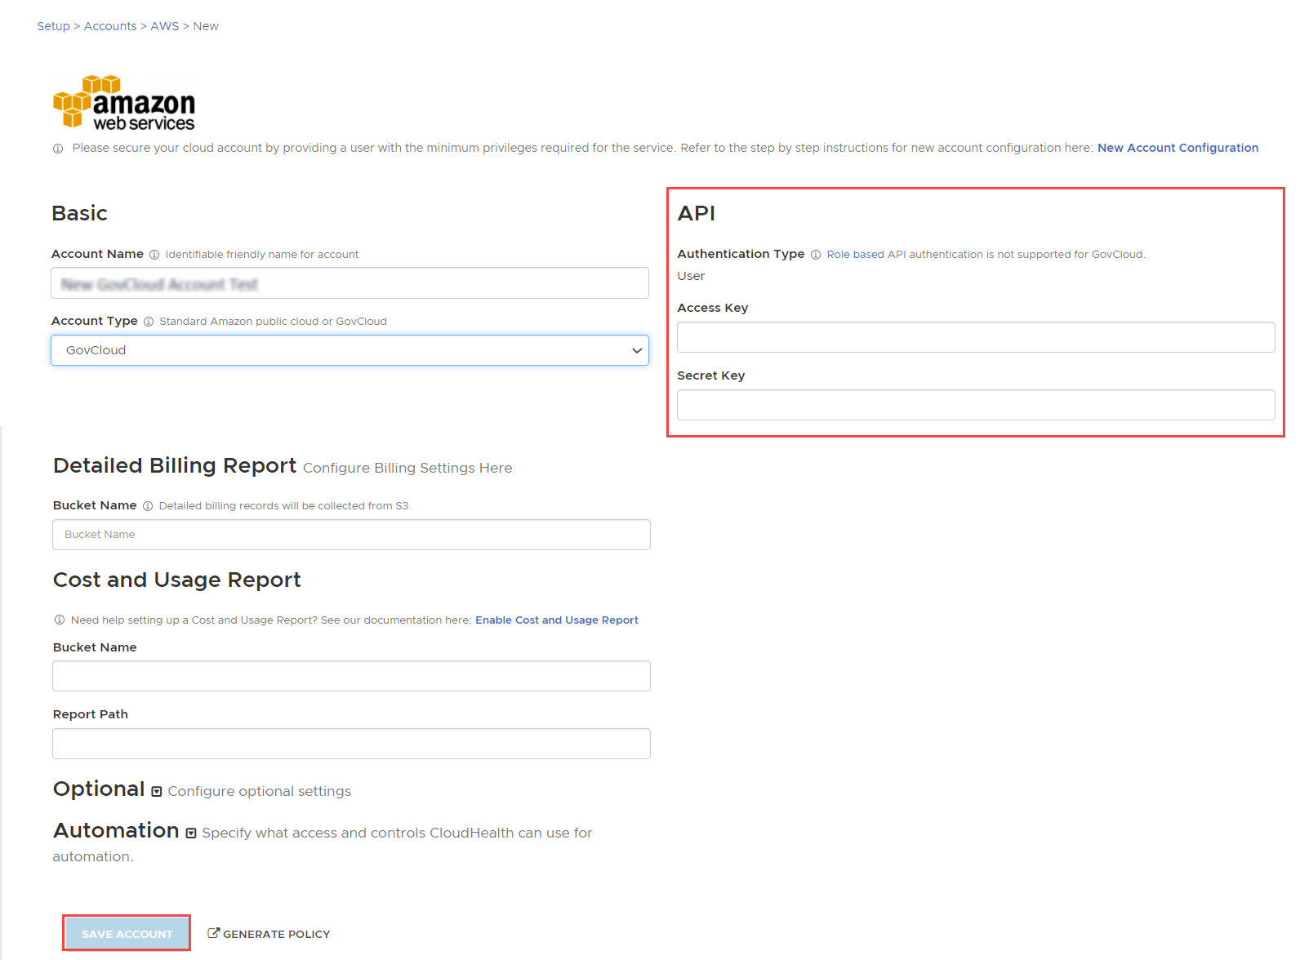
Task: Click info icon next to Account Name
Action: (x=154, y=255)
